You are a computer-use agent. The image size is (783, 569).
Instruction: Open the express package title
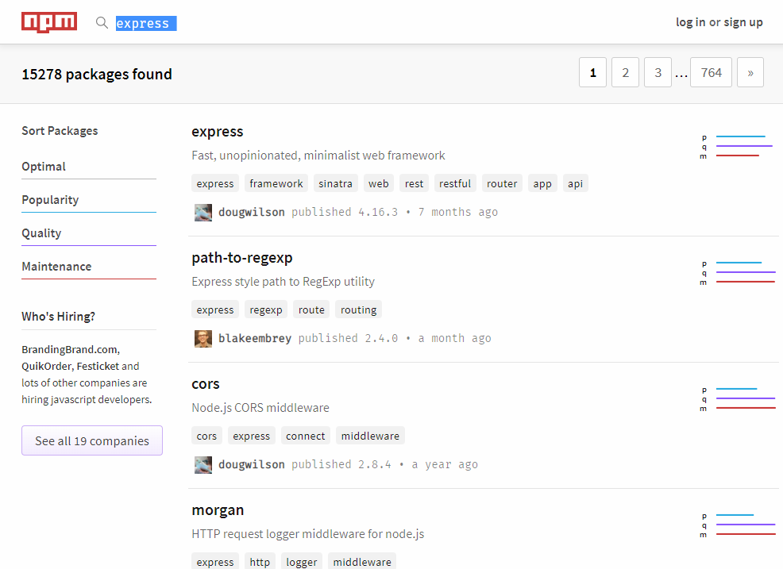coord(218,132)
